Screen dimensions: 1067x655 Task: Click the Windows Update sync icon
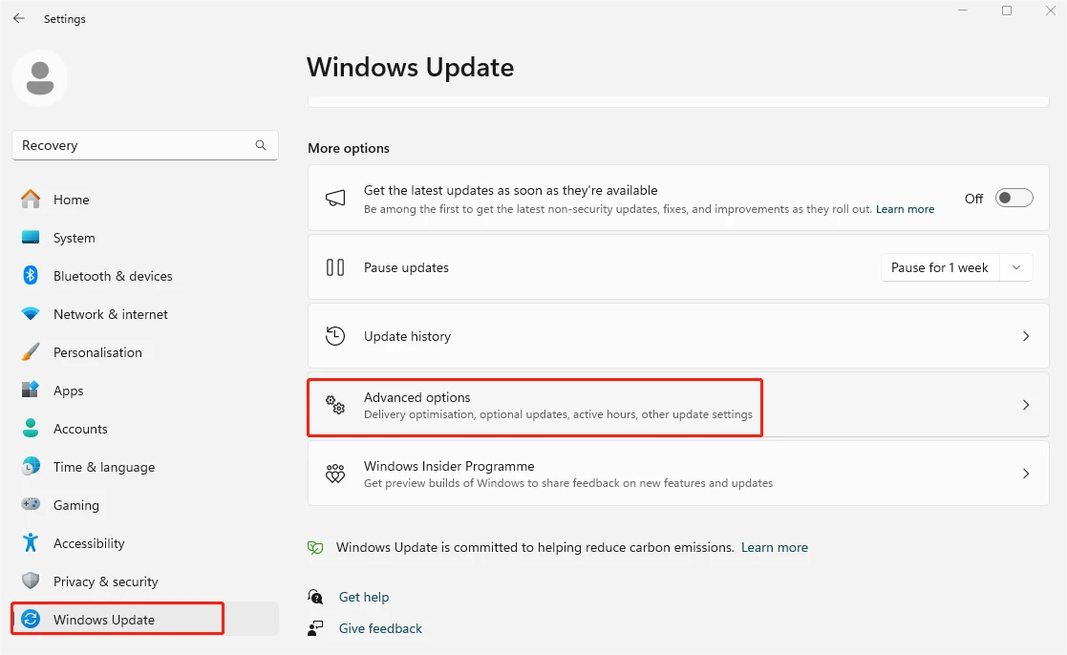click(31, 619)
